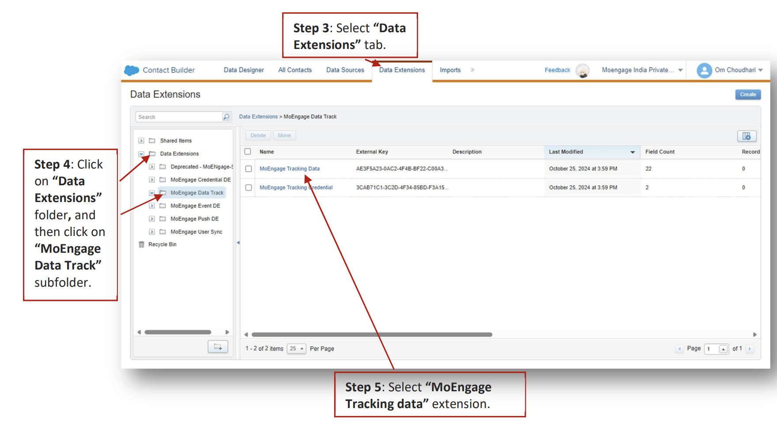Select the Data Extensions tab

point(402,70)
